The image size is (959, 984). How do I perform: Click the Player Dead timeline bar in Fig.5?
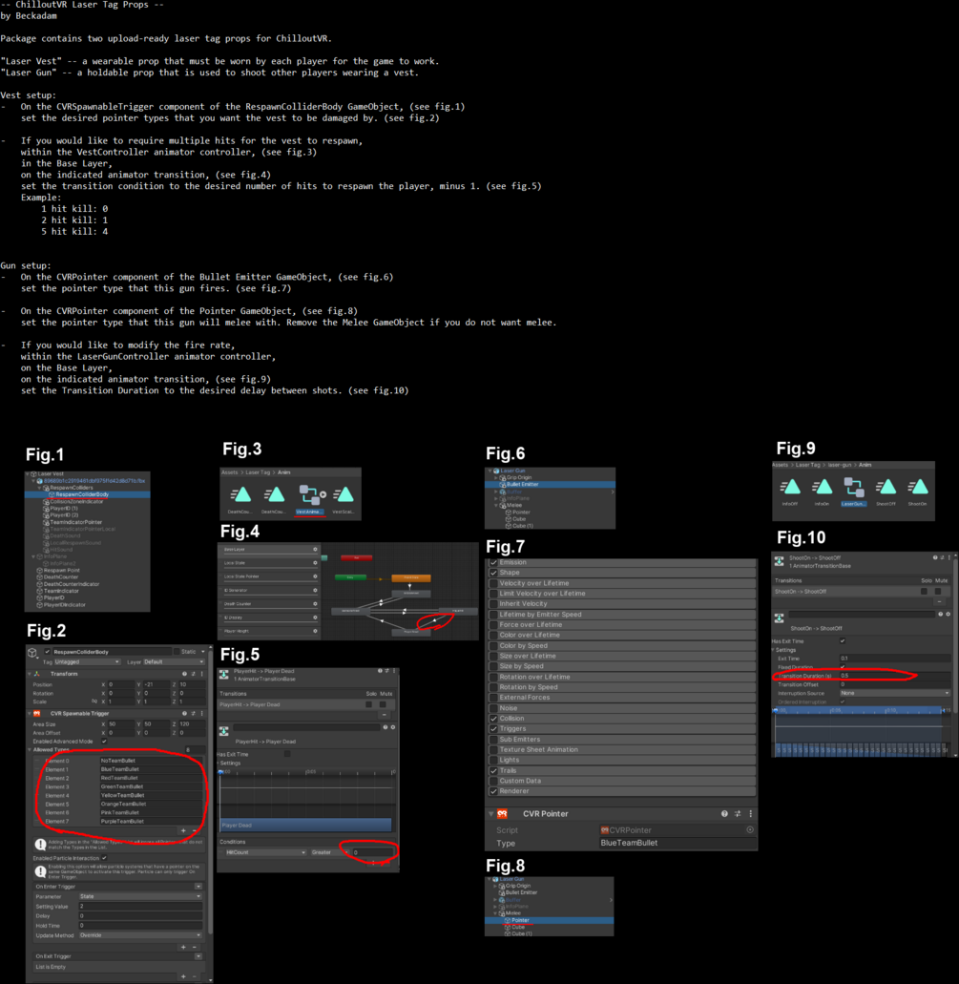coord(306,825)
